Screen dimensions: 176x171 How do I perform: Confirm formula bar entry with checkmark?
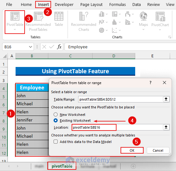coord(52,47)
